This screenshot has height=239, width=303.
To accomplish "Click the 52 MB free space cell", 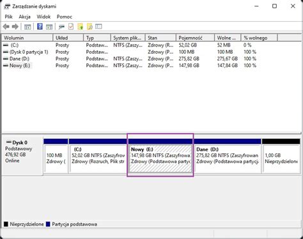I will tap(224, 45).
